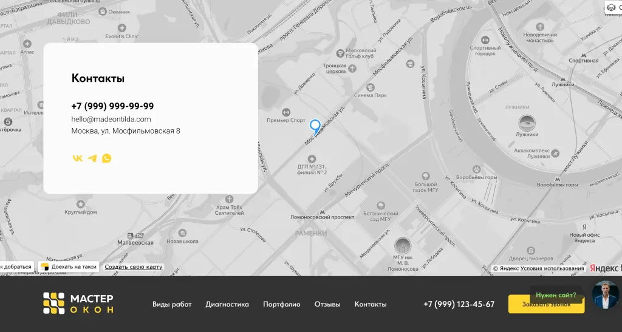622x332 pixels.
Task: Open the map layers icon
Action: pos(611,7)
